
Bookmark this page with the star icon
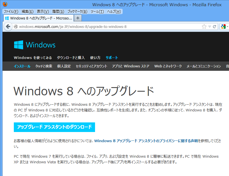point(204,27)
